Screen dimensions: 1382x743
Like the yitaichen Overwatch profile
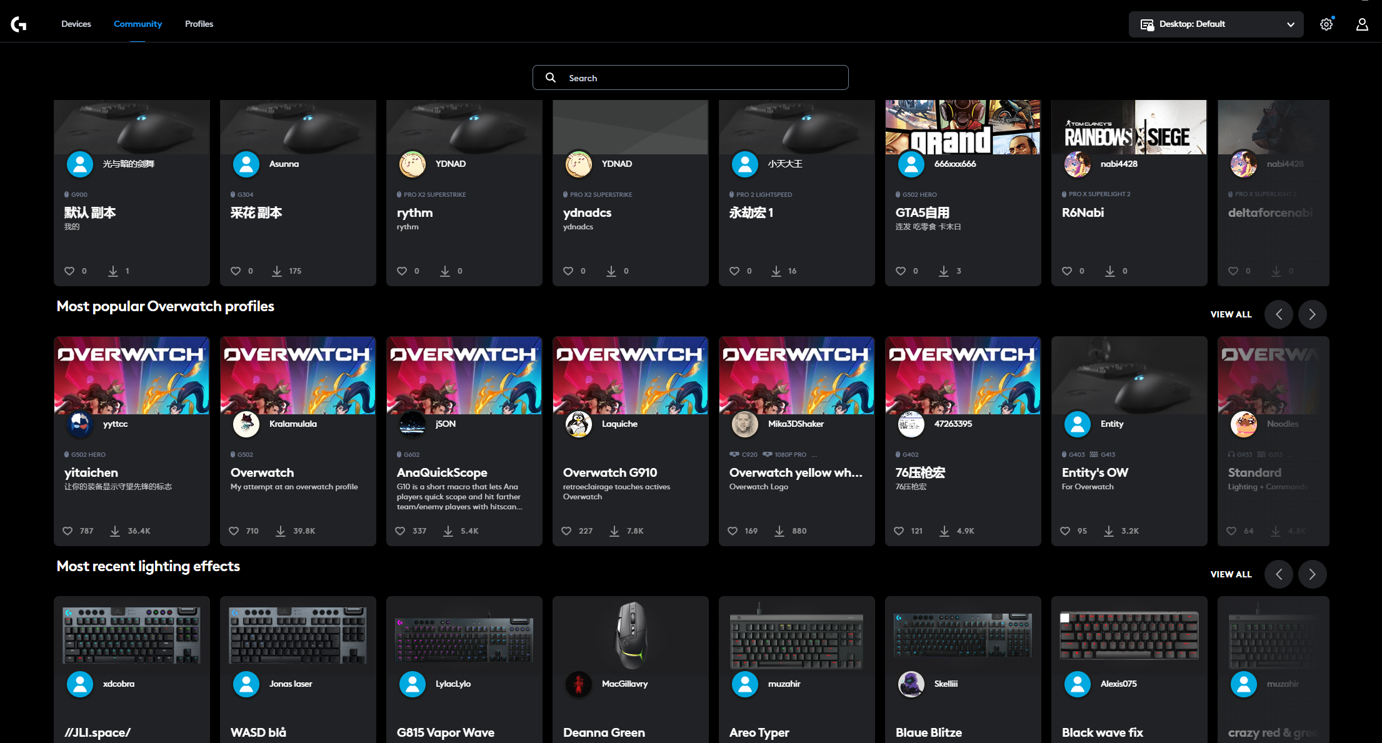(68, 531)
